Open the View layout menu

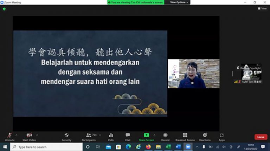coord(262,8)
